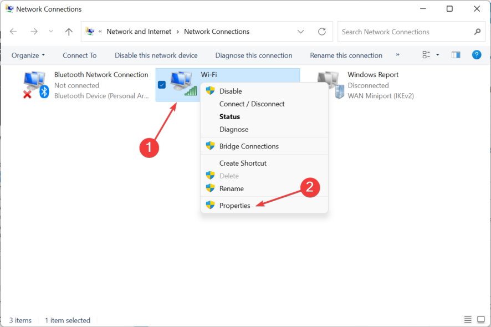491x327 pixels.
Task: Click the search magnifier icon
Action: pyautogui.click(x=477, y=32)
